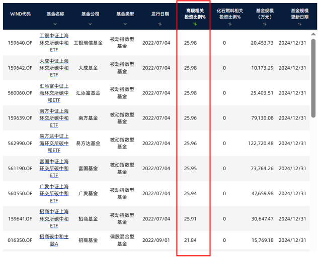Open the 基金类型 filter dropdown chevron

[x=125, y=24]
